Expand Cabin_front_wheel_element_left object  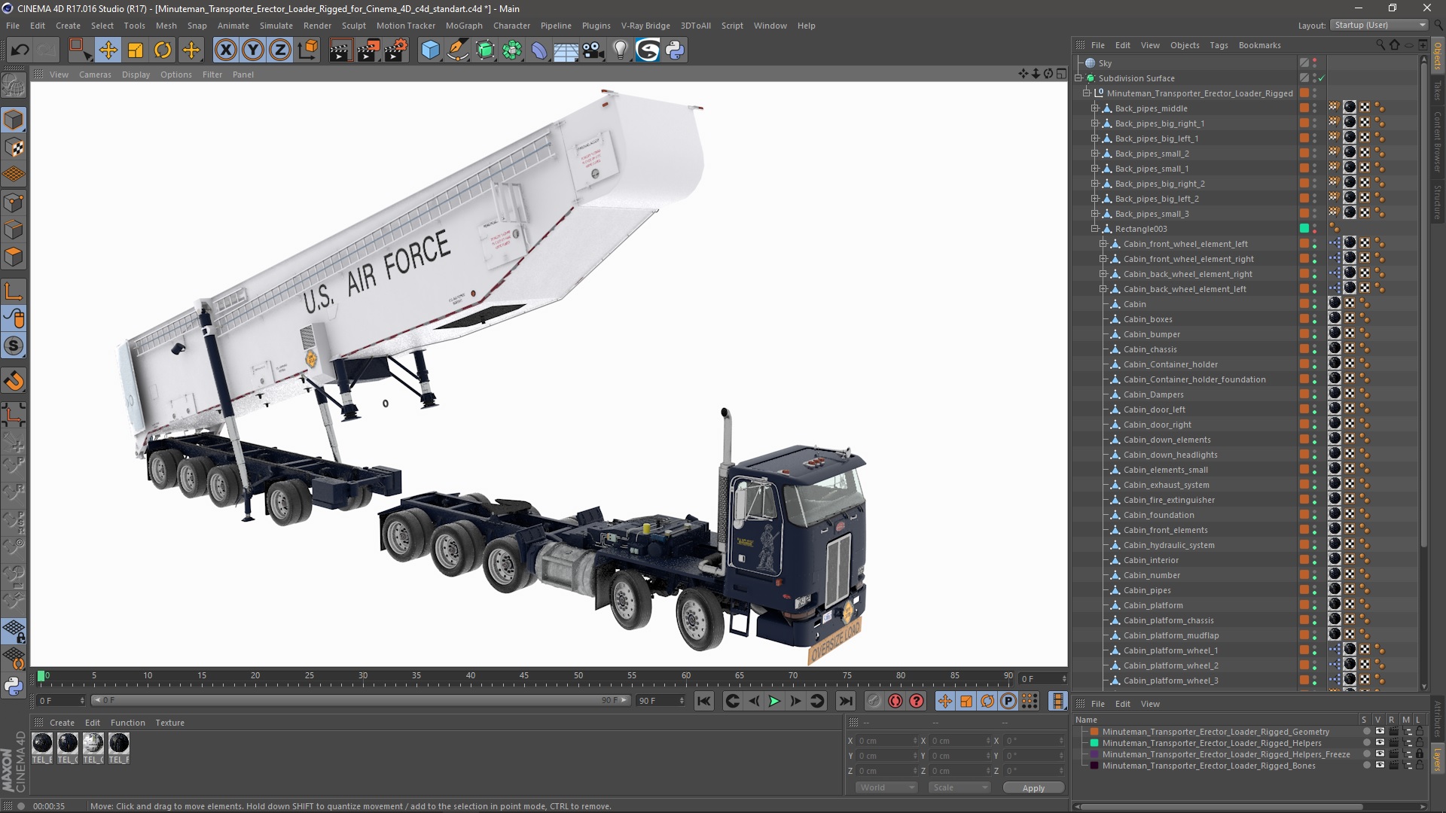1103,244
